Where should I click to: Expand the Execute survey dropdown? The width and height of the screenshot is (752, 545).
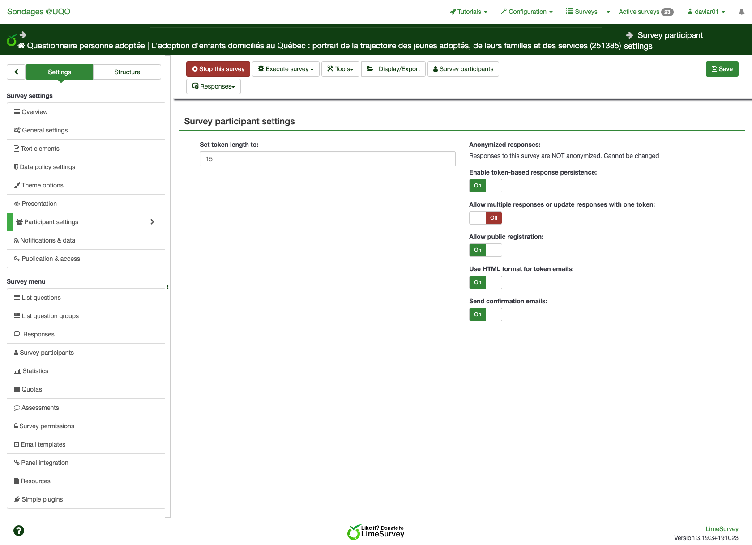(x=286, y=69)
